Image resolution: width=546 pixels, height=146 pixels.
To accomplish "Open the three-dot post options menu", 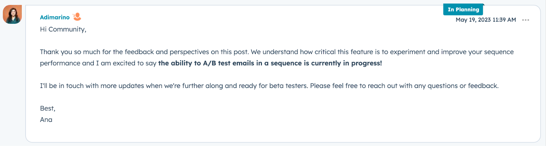I will [526, 20].
